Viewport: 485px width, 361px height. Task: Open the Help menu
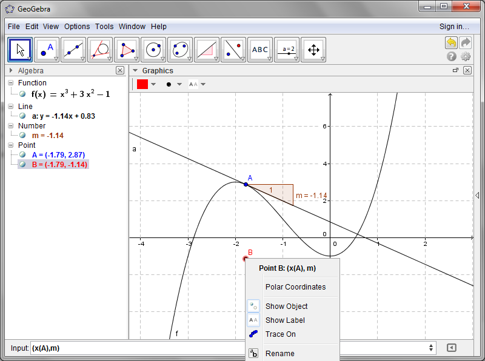[159, 27]
